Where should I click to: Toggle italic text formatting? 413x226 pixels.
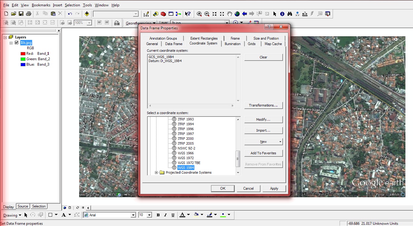[165, 215]
